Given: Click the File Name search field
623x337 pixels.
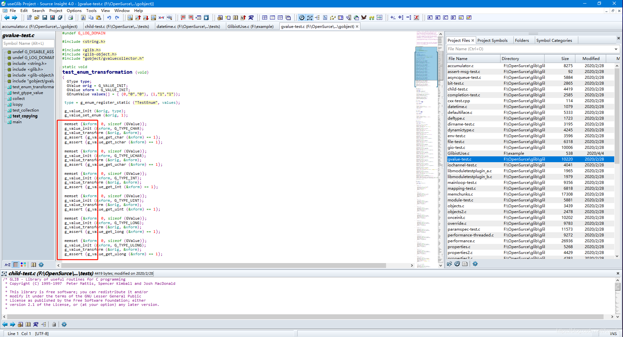Looking at the screenshot, I should click(530, 49).
